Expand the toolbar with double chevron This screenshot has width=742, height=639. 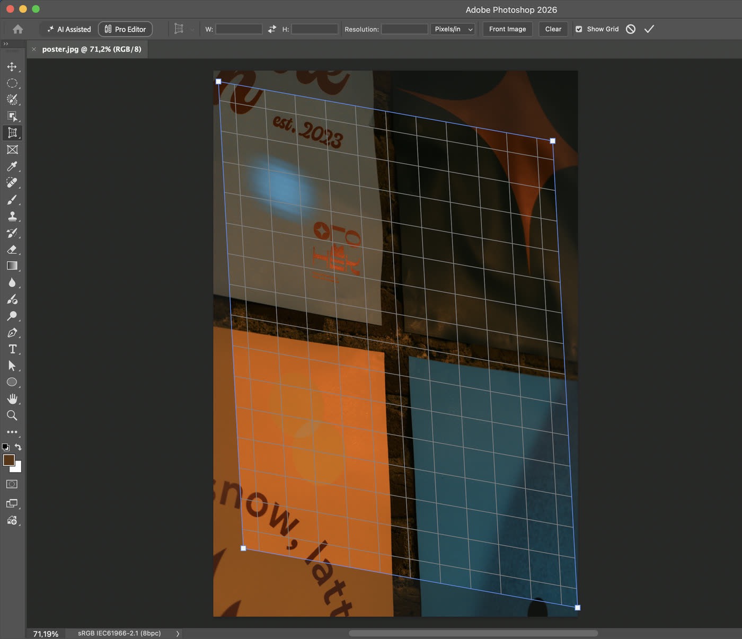6,44
